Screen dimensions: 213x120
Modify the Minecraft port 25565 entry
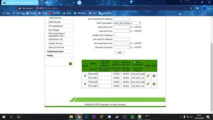(148, 84)
